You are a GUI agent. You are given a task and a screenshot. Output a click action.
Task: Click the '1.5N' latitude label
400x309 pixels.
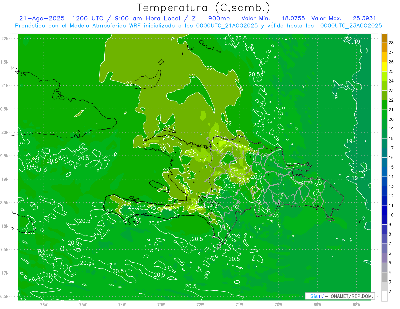click(5, 62)
